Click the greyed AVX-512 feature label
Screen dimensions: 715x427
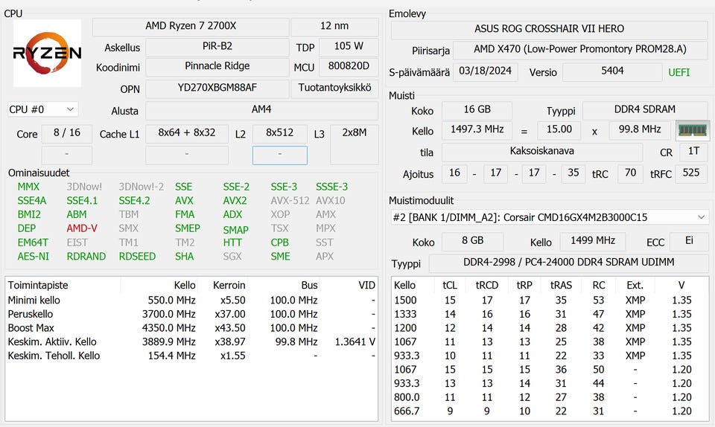tap(290, 201)
